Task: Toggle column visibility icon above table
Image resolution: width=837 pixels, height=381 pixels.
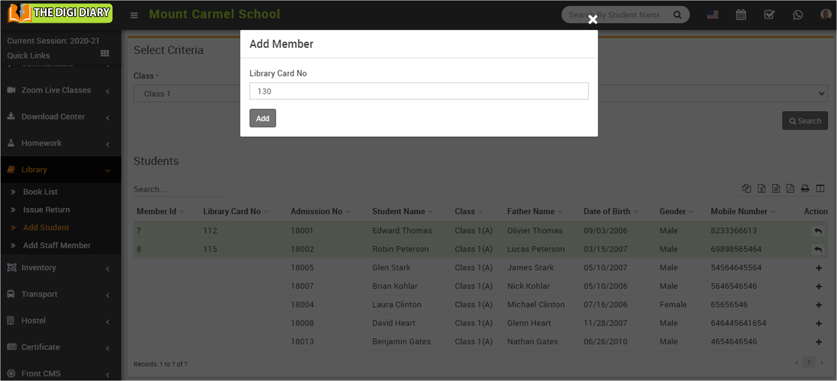Action: pos(820,189)
